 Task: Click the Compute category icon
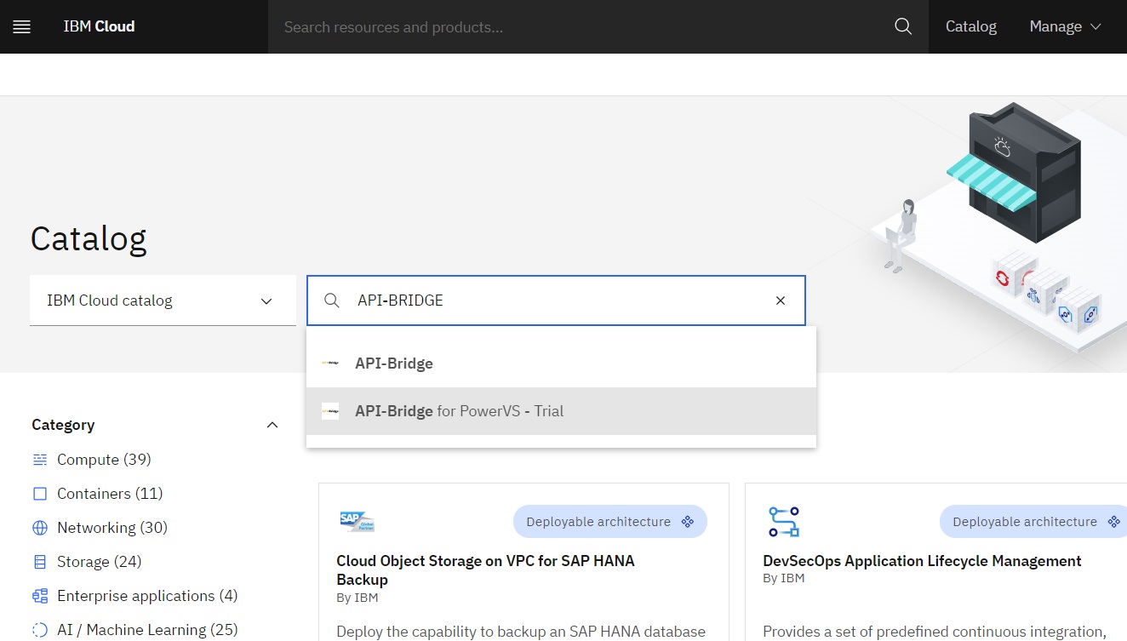click(x=40, y=460)
